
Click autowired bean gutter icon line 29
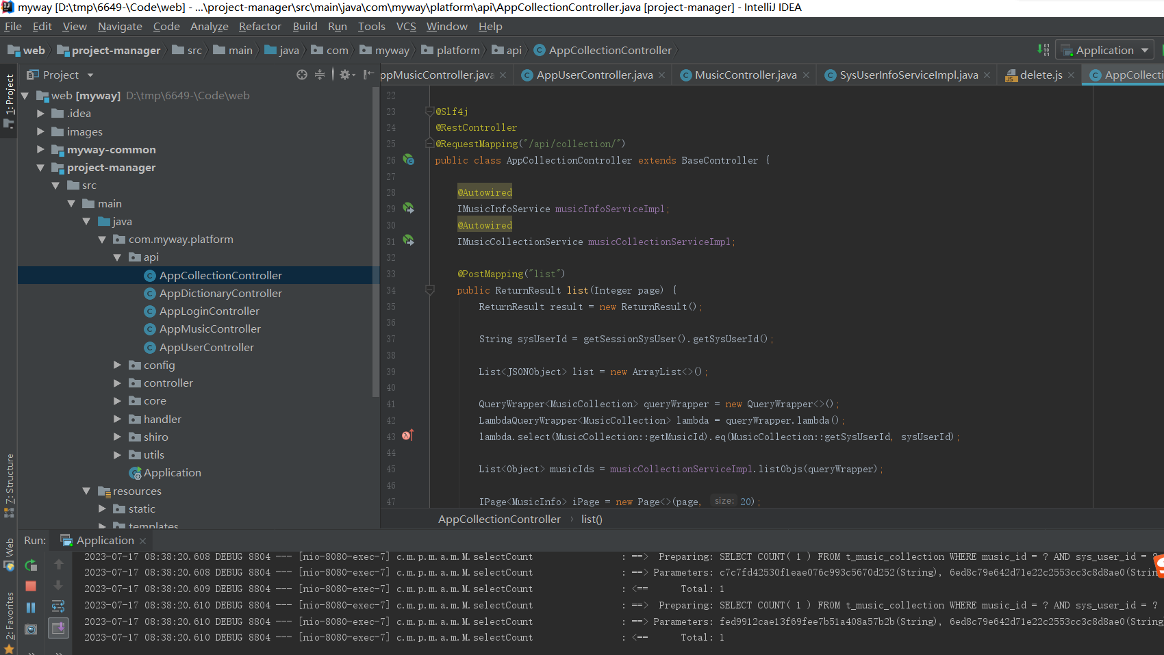409,208
